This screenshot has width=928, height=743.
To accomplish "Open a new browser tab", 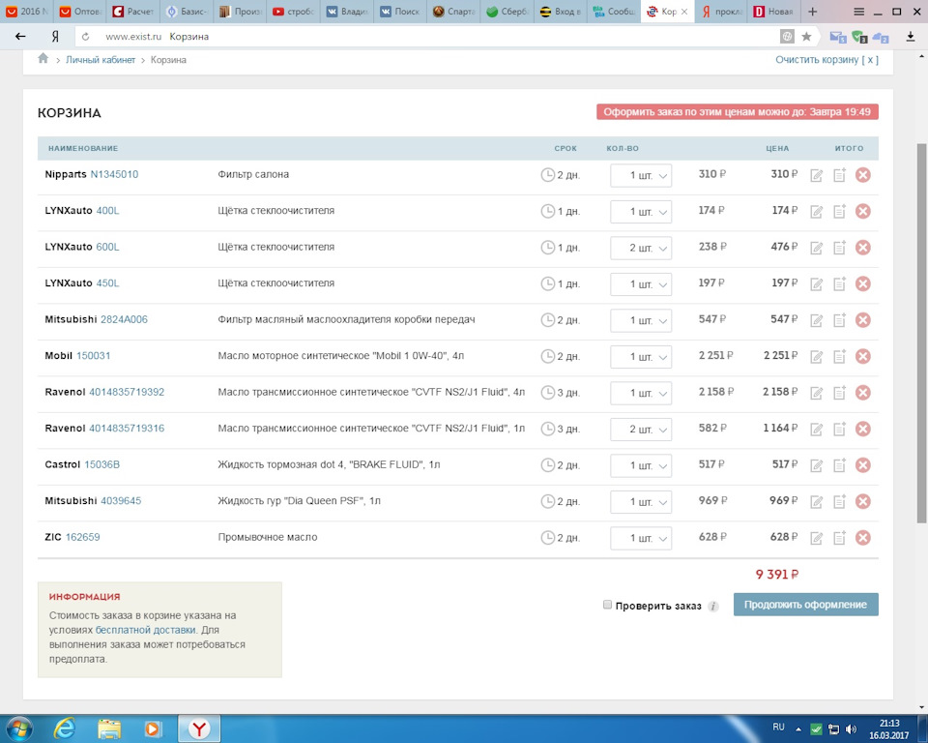I will [813, 12].
